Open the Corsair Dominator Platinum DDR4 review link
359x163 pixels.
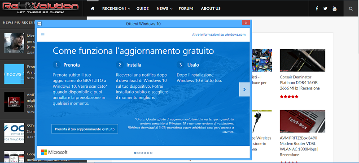click(300, 82)
